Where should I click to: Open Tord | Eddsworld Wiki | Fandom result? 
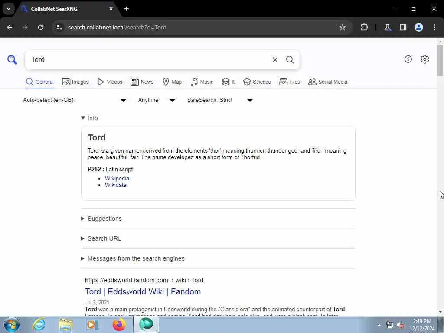(x=143, y=292)
